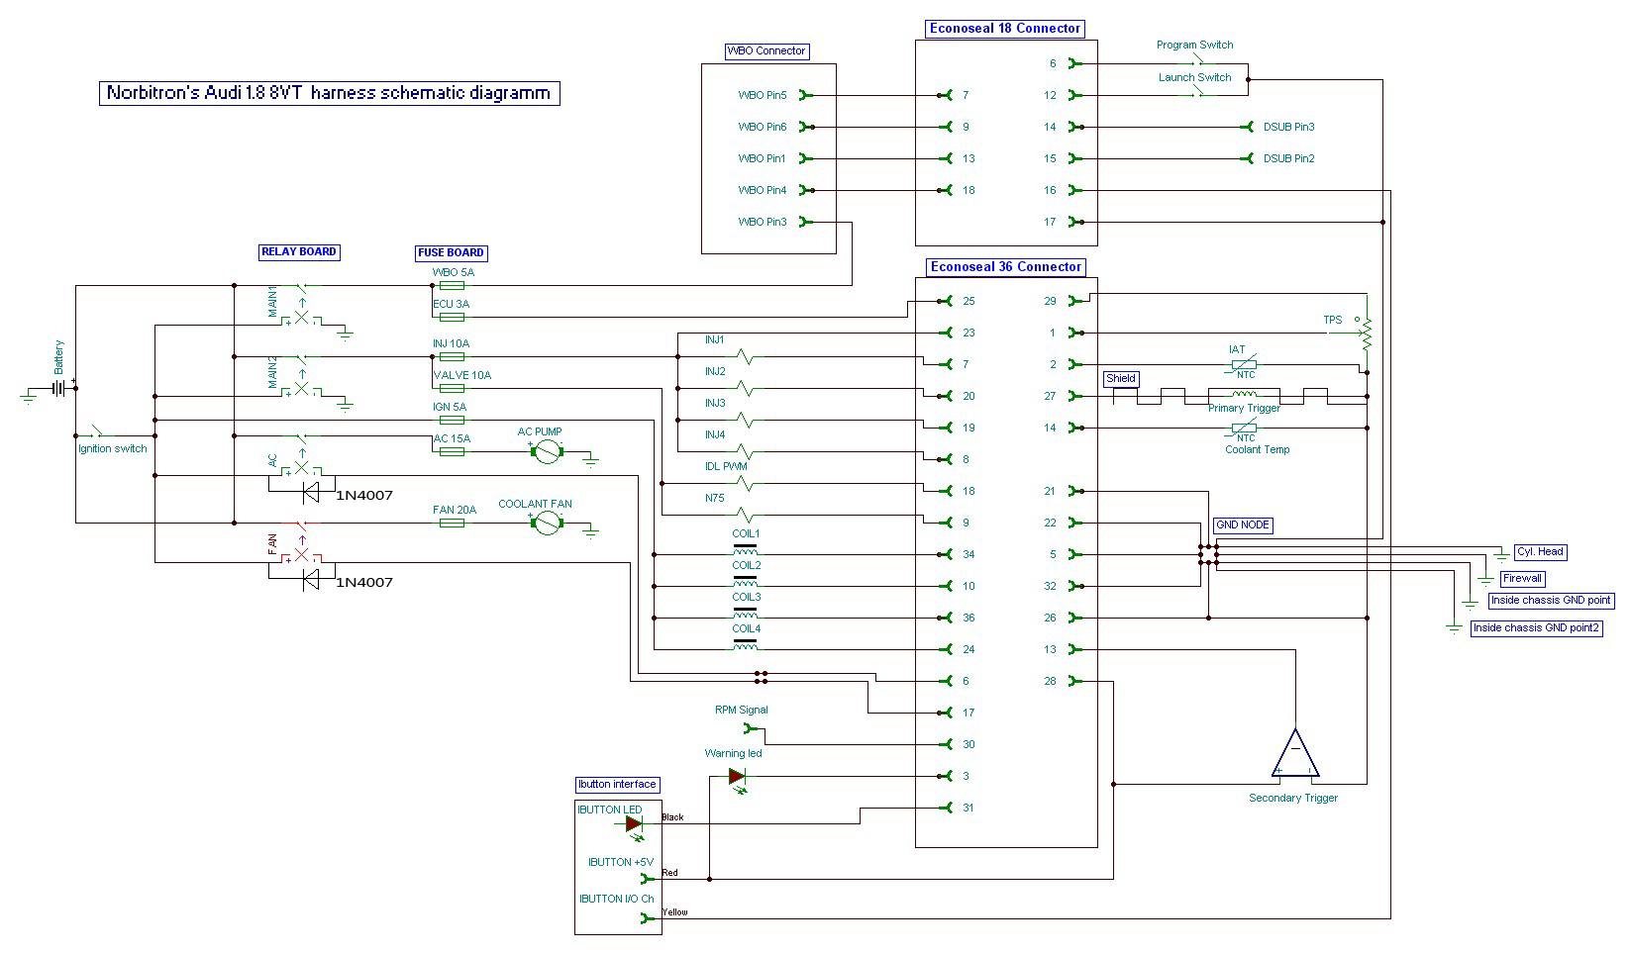Select the IAT NTC thermistor symbol
The height and width of the screenshot is (954, 1630).
(1244, 365)
